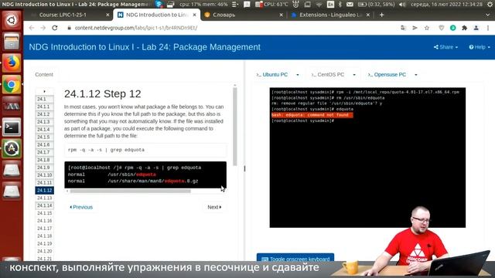495x278 pixels.
Task: Jump to step 24.1.1
Action: (x=44, y=107)
